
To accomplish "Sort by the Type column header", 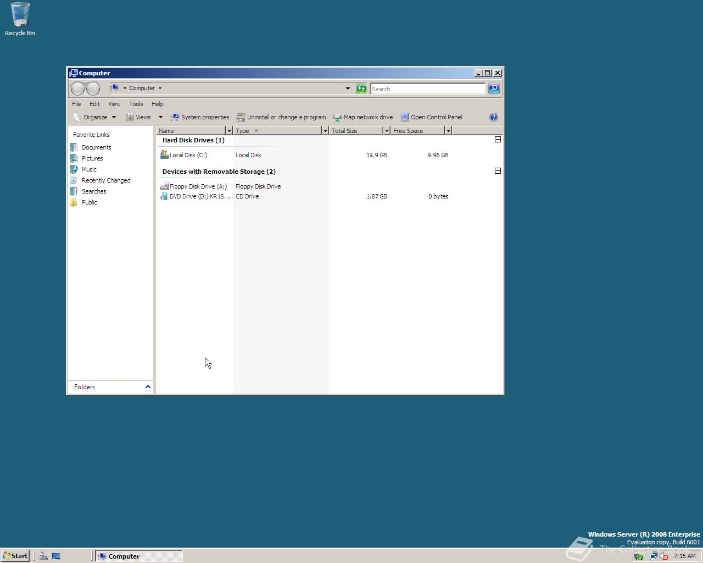I will coord(277,131).
